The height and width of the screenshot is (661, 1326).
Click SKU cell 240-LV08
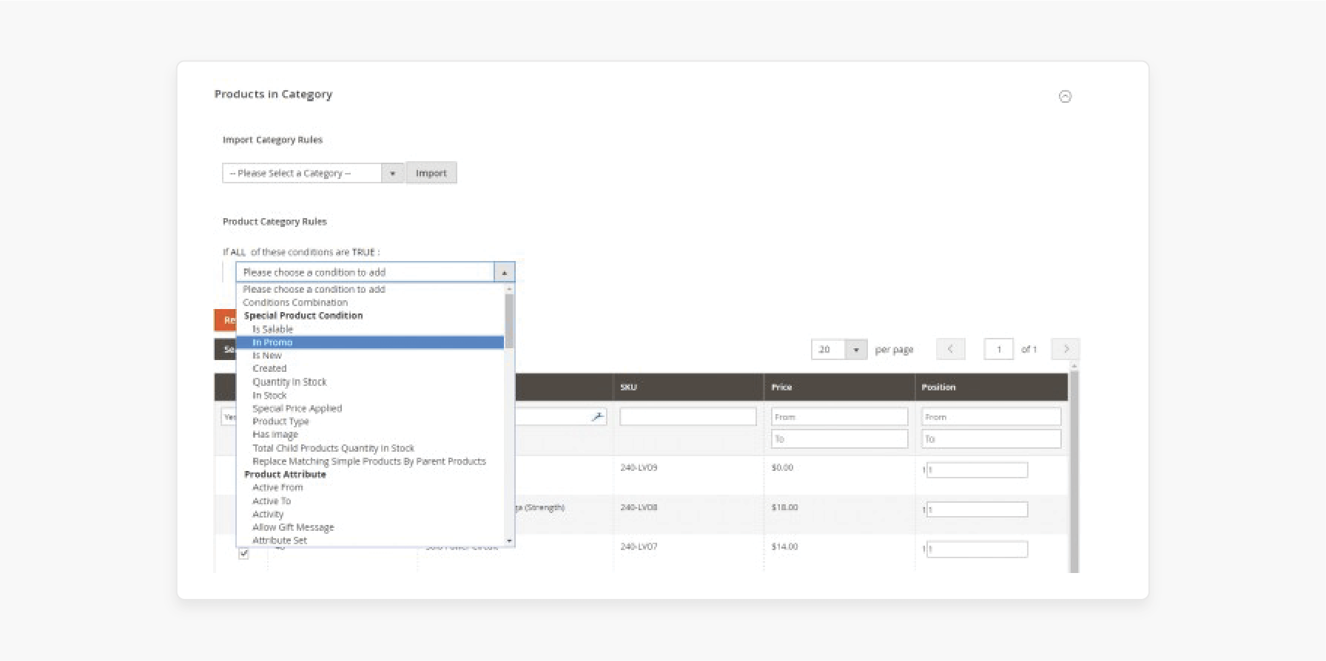coord(639,507)
